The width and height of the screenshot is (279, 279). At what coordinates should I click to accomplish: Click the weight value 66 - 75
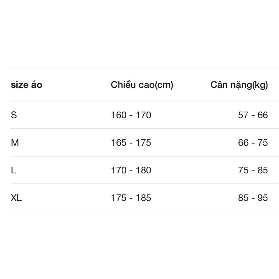[x=253, y=142]
